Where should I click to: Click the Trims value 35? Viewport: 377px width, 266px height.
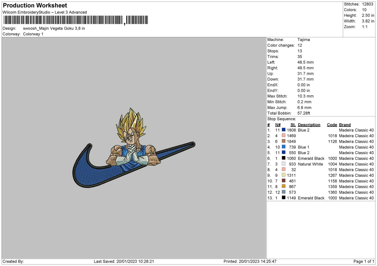[300, 57]
